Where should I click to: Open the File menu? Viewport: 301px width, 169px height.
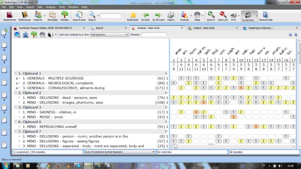(3, 7)
